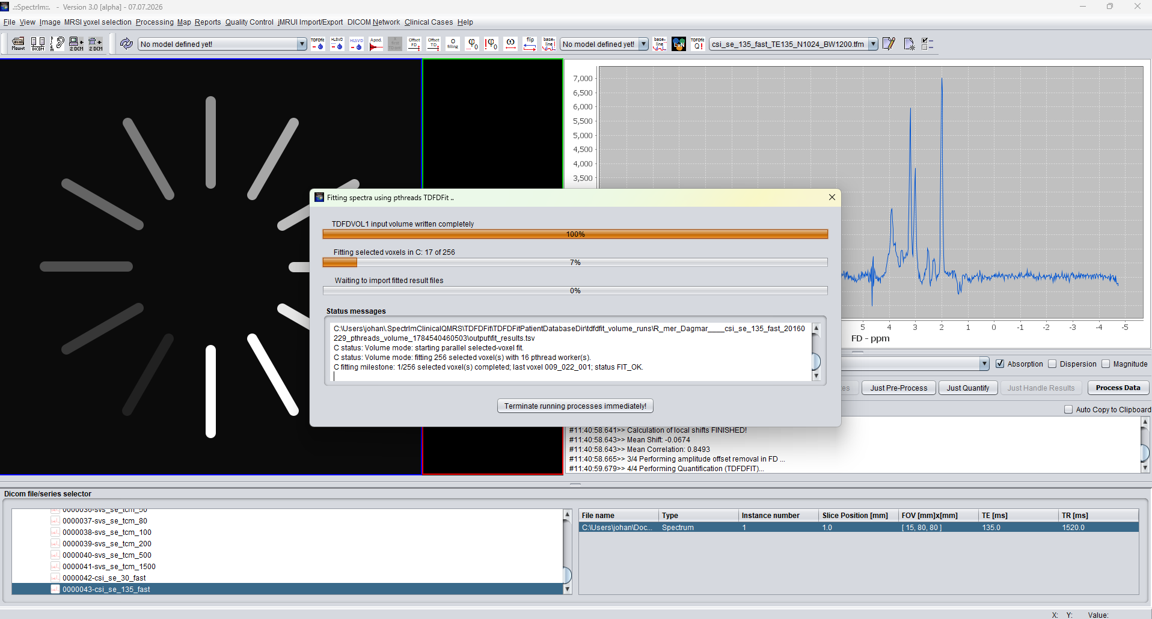Click the baseline icon left of second model dropdown
The height and width of the screenshot is (619, 1152).
[x=549, y=44]
